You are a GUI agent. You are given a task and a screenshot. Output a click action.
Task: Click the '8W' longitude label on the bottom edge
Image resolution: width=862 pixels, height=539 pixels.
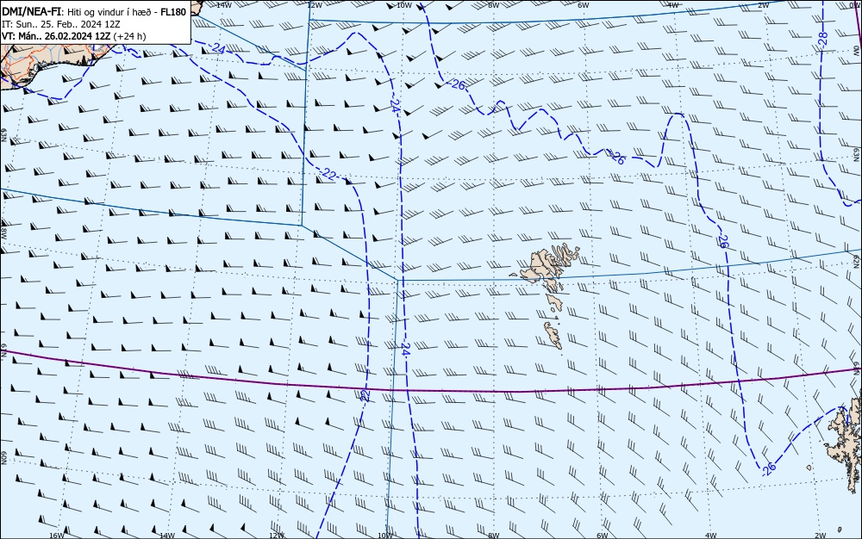[x=494, y=535]
